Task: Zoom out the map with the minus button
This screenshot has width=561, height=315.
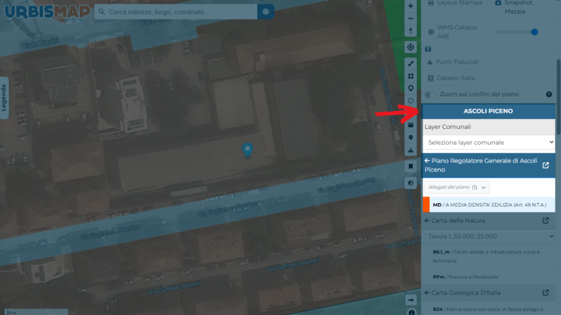Action: click(x=410, y=18)
